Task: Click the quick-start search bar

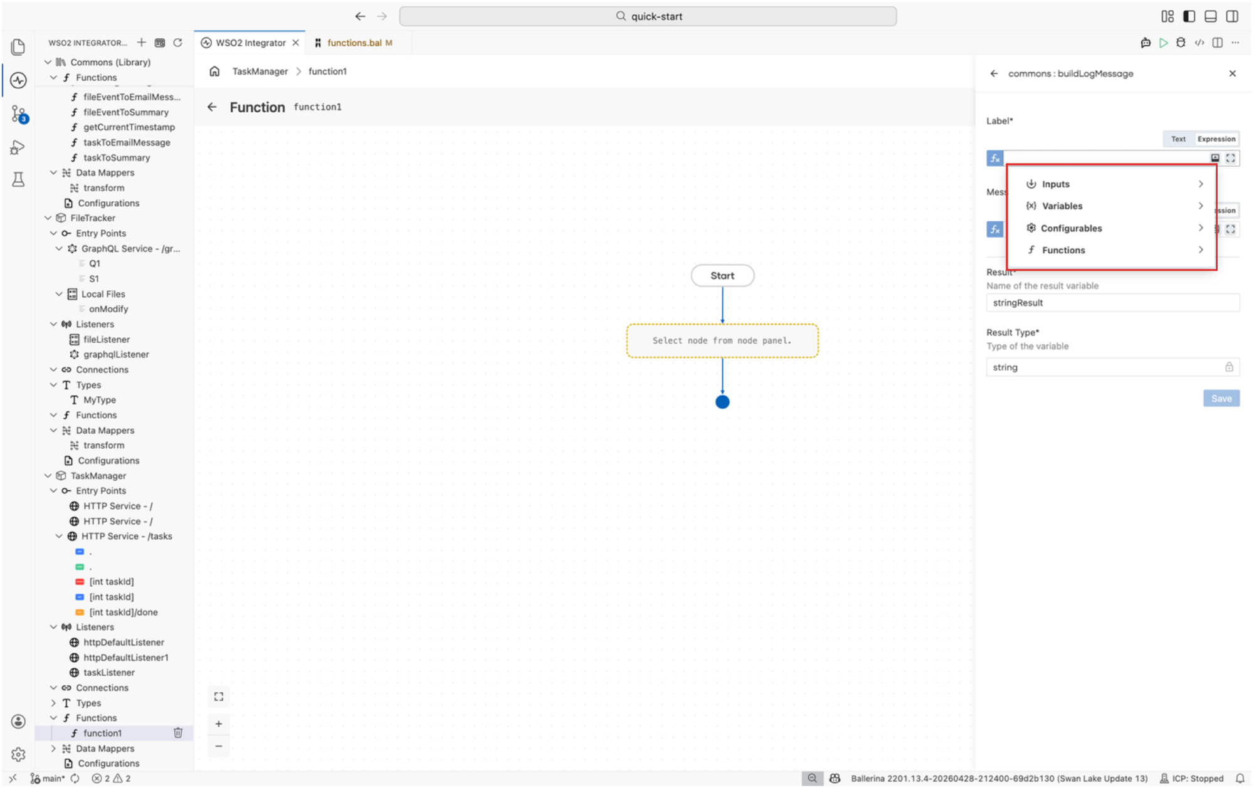Action: pos(648,16)
